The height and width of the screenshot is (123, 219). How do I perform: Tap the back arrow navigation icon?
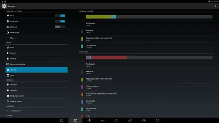(103, 120)
